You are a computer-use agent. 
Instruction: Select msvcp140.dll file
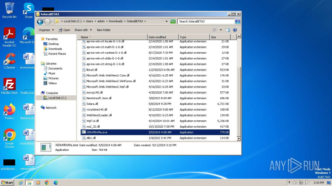coord(155,92)
